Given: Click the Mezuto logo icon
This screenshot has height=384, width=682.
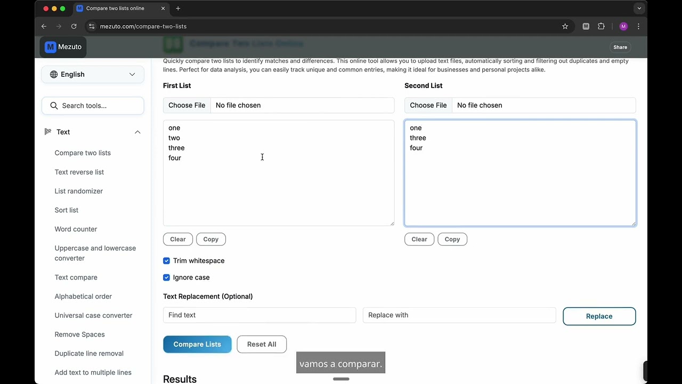Looking at the screenshot, I should pos(51,47).
